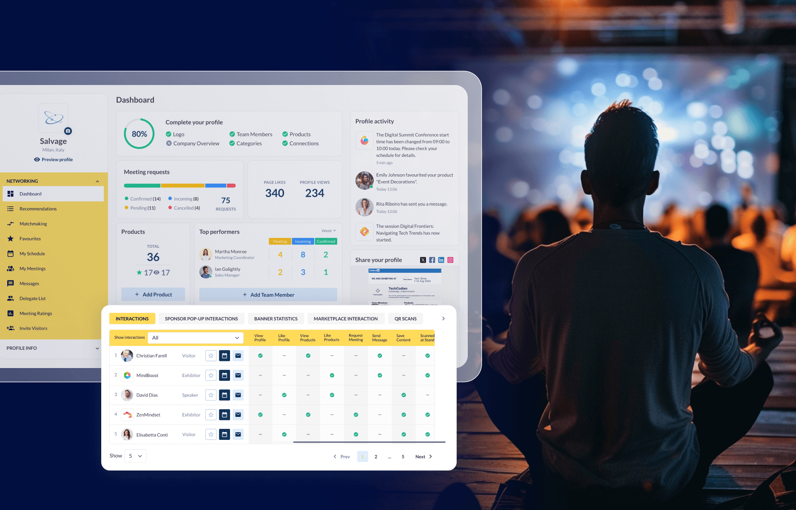
Task: Switch to the BANNER STATISTICS tab
Action: 276,319
